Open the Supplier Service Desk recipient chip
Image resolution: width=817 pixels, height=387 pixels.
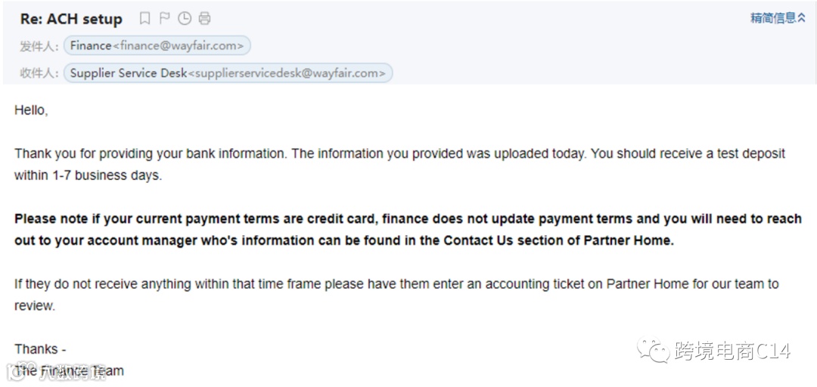pyautogui.click(x=228, y=73)
